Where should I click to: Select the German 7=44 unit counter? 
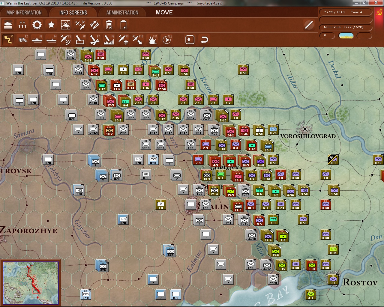(78, 70)
